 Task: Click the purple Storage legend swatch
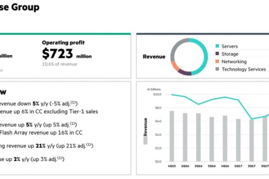pos(217,53)
